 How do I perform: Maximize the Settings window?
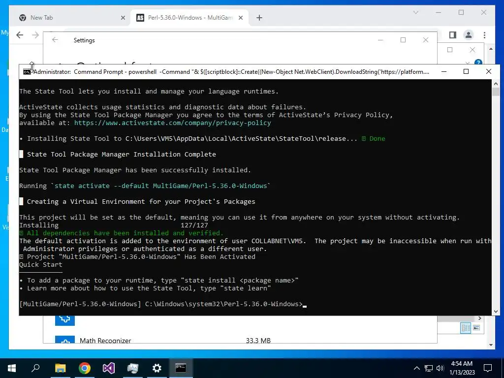tap(403, 40)
